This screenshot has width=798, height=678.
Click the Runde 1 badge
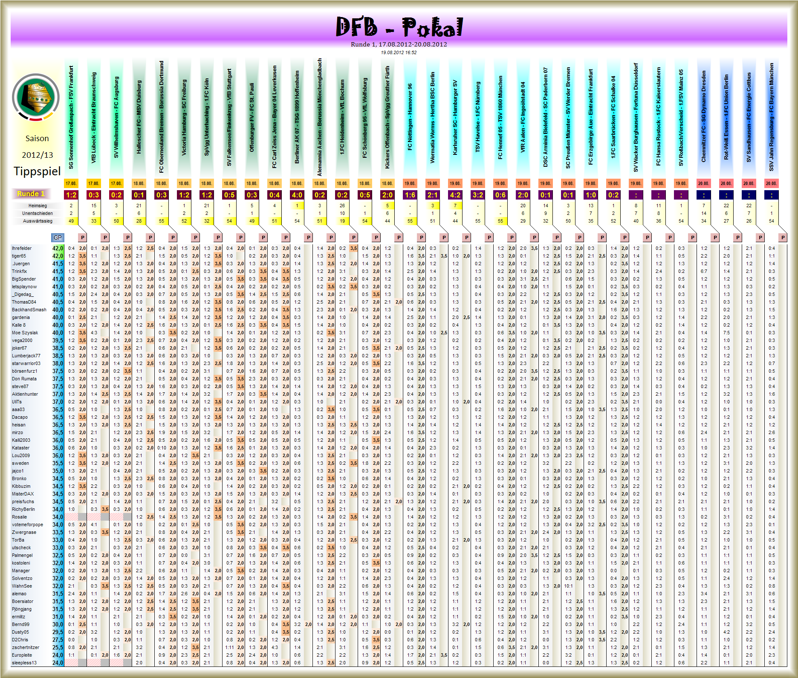coord(32,194)
